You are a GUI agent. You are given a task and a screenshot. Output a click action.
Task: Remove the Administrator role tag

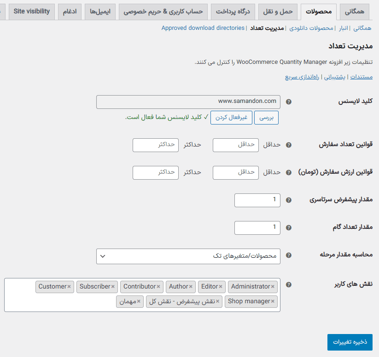pyautogui.click(x=273, y=287)
